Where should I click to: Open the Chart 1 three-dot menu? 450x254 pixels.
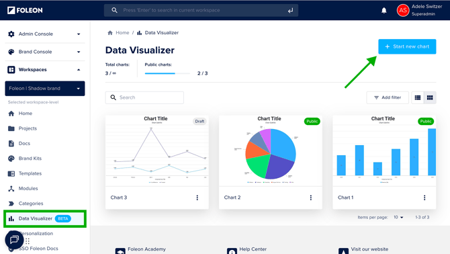click(424, 198)
